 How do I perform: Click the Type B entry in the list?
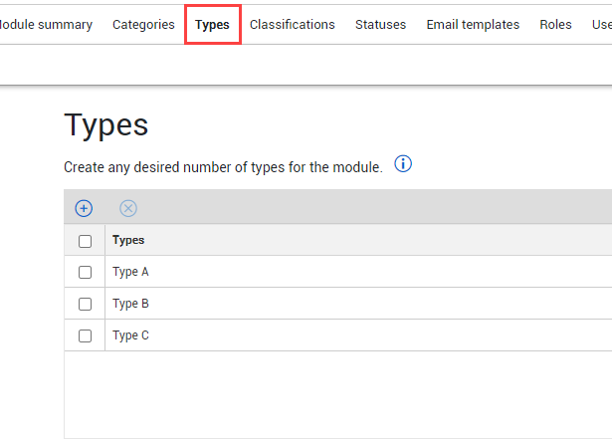pos(130,304)
